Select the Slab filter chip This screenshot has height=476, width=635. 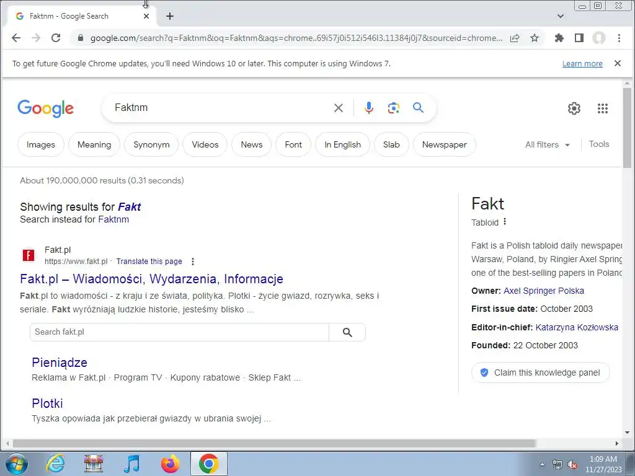pos(391,144)
